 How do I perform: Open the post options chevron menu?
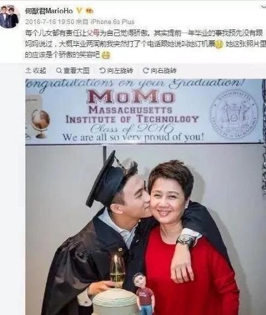(x=263, y=7)
